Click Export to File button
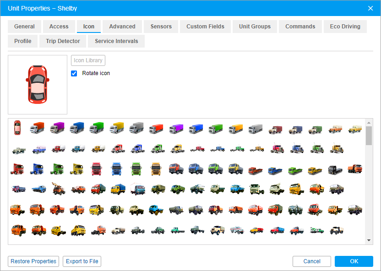Screen dimensions: 381x271 coord(82,261)
